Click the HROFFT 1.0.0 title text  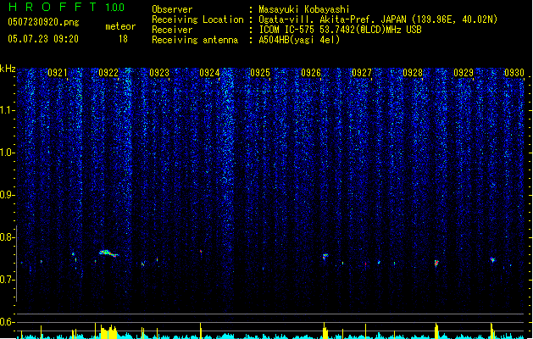[x=67, y=7]
